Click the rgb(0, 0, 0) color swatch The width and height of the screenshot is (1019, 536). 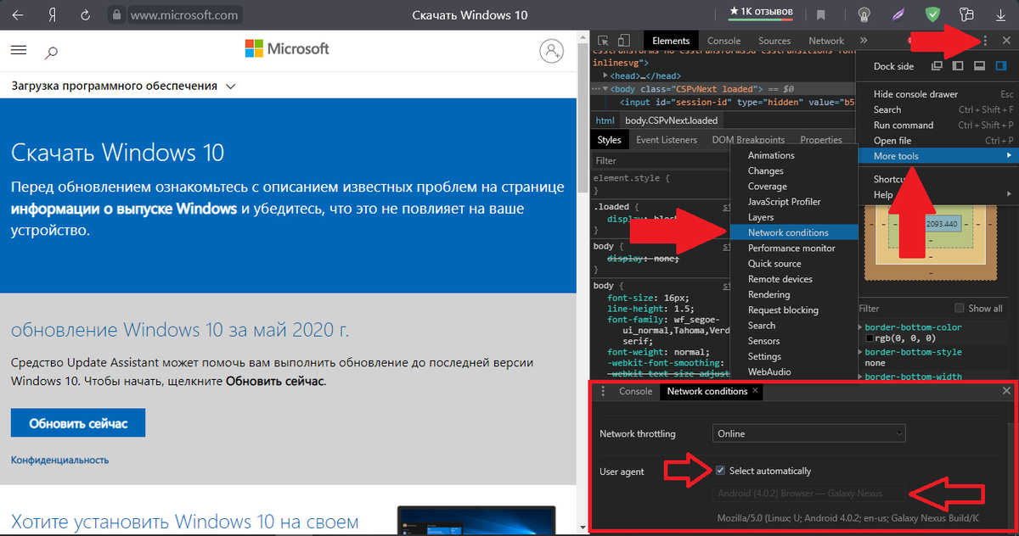[869, 339]
